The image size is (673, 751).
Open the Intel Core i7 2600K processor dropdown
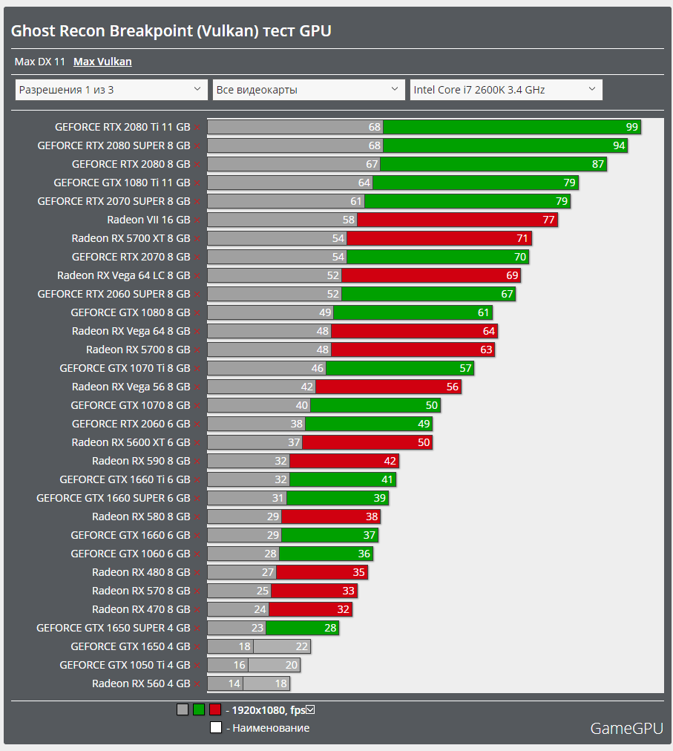pyautogui.click(x=506, y=90)
